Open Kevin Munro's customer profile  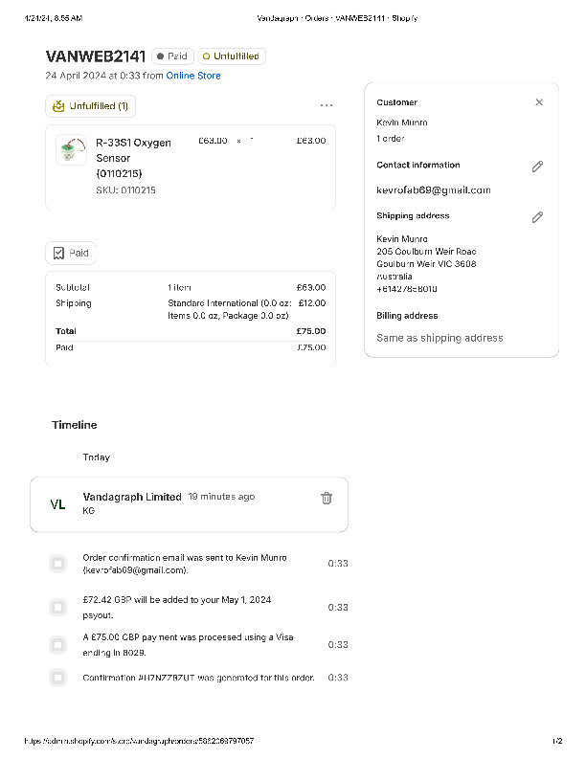coord(402,123)
